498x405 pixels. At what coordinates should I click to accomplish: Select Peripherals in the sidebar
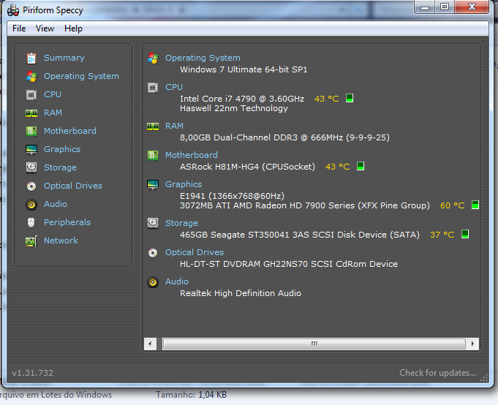(67, 222)
